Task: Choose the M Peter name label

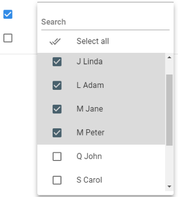Action: 90,133
